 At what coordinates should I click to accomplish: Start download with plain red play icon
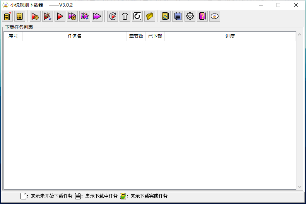pos(60,16)
